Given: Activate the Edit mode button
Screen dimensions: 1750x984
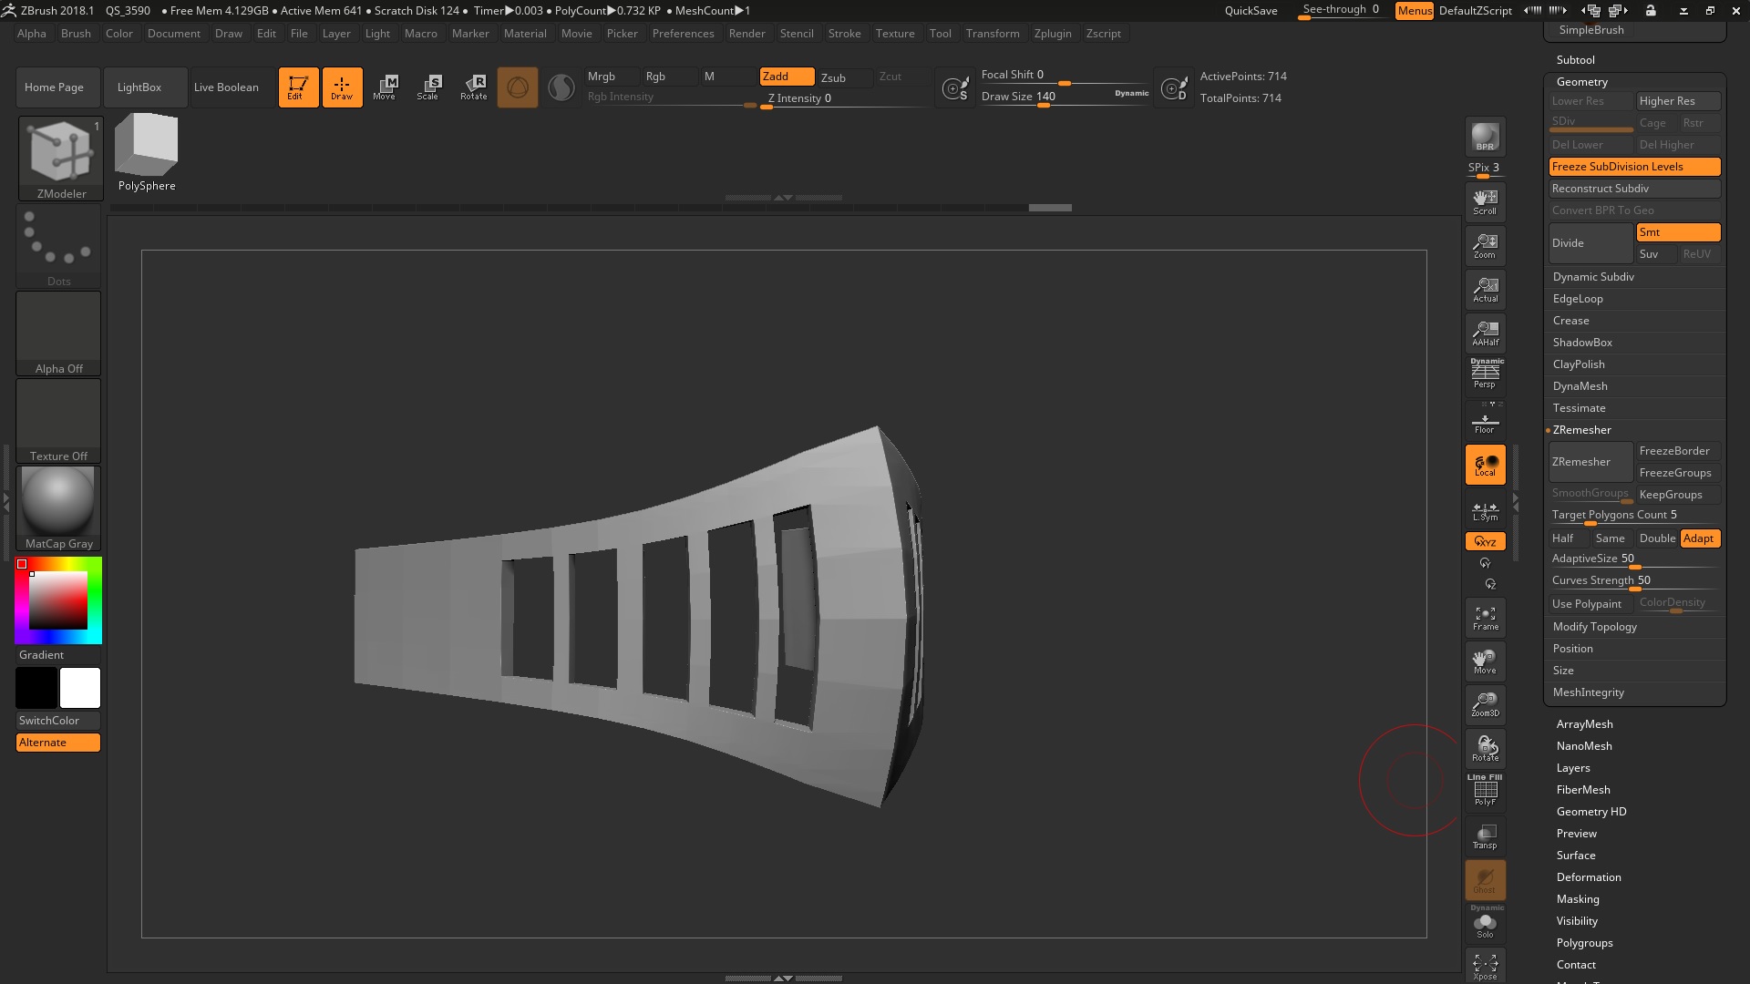Looking at the screenshot, I should (298, 87).
